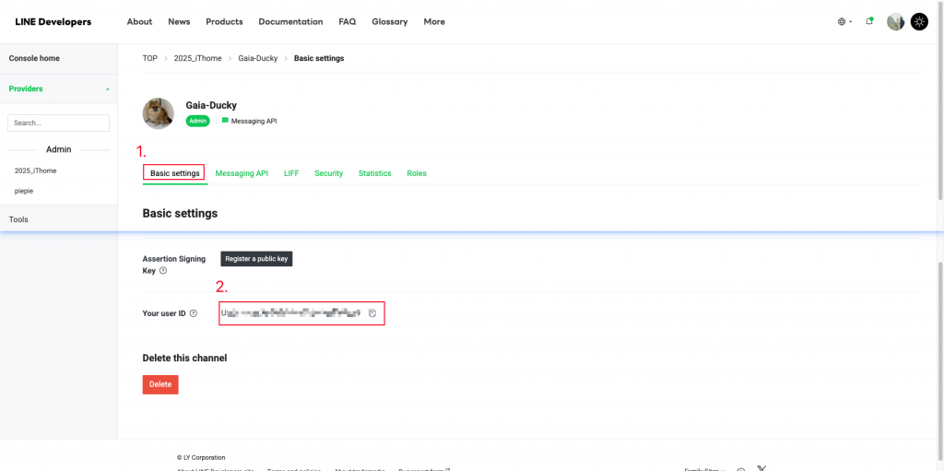Open the Glossary page
944x471 pixels.
390,22
